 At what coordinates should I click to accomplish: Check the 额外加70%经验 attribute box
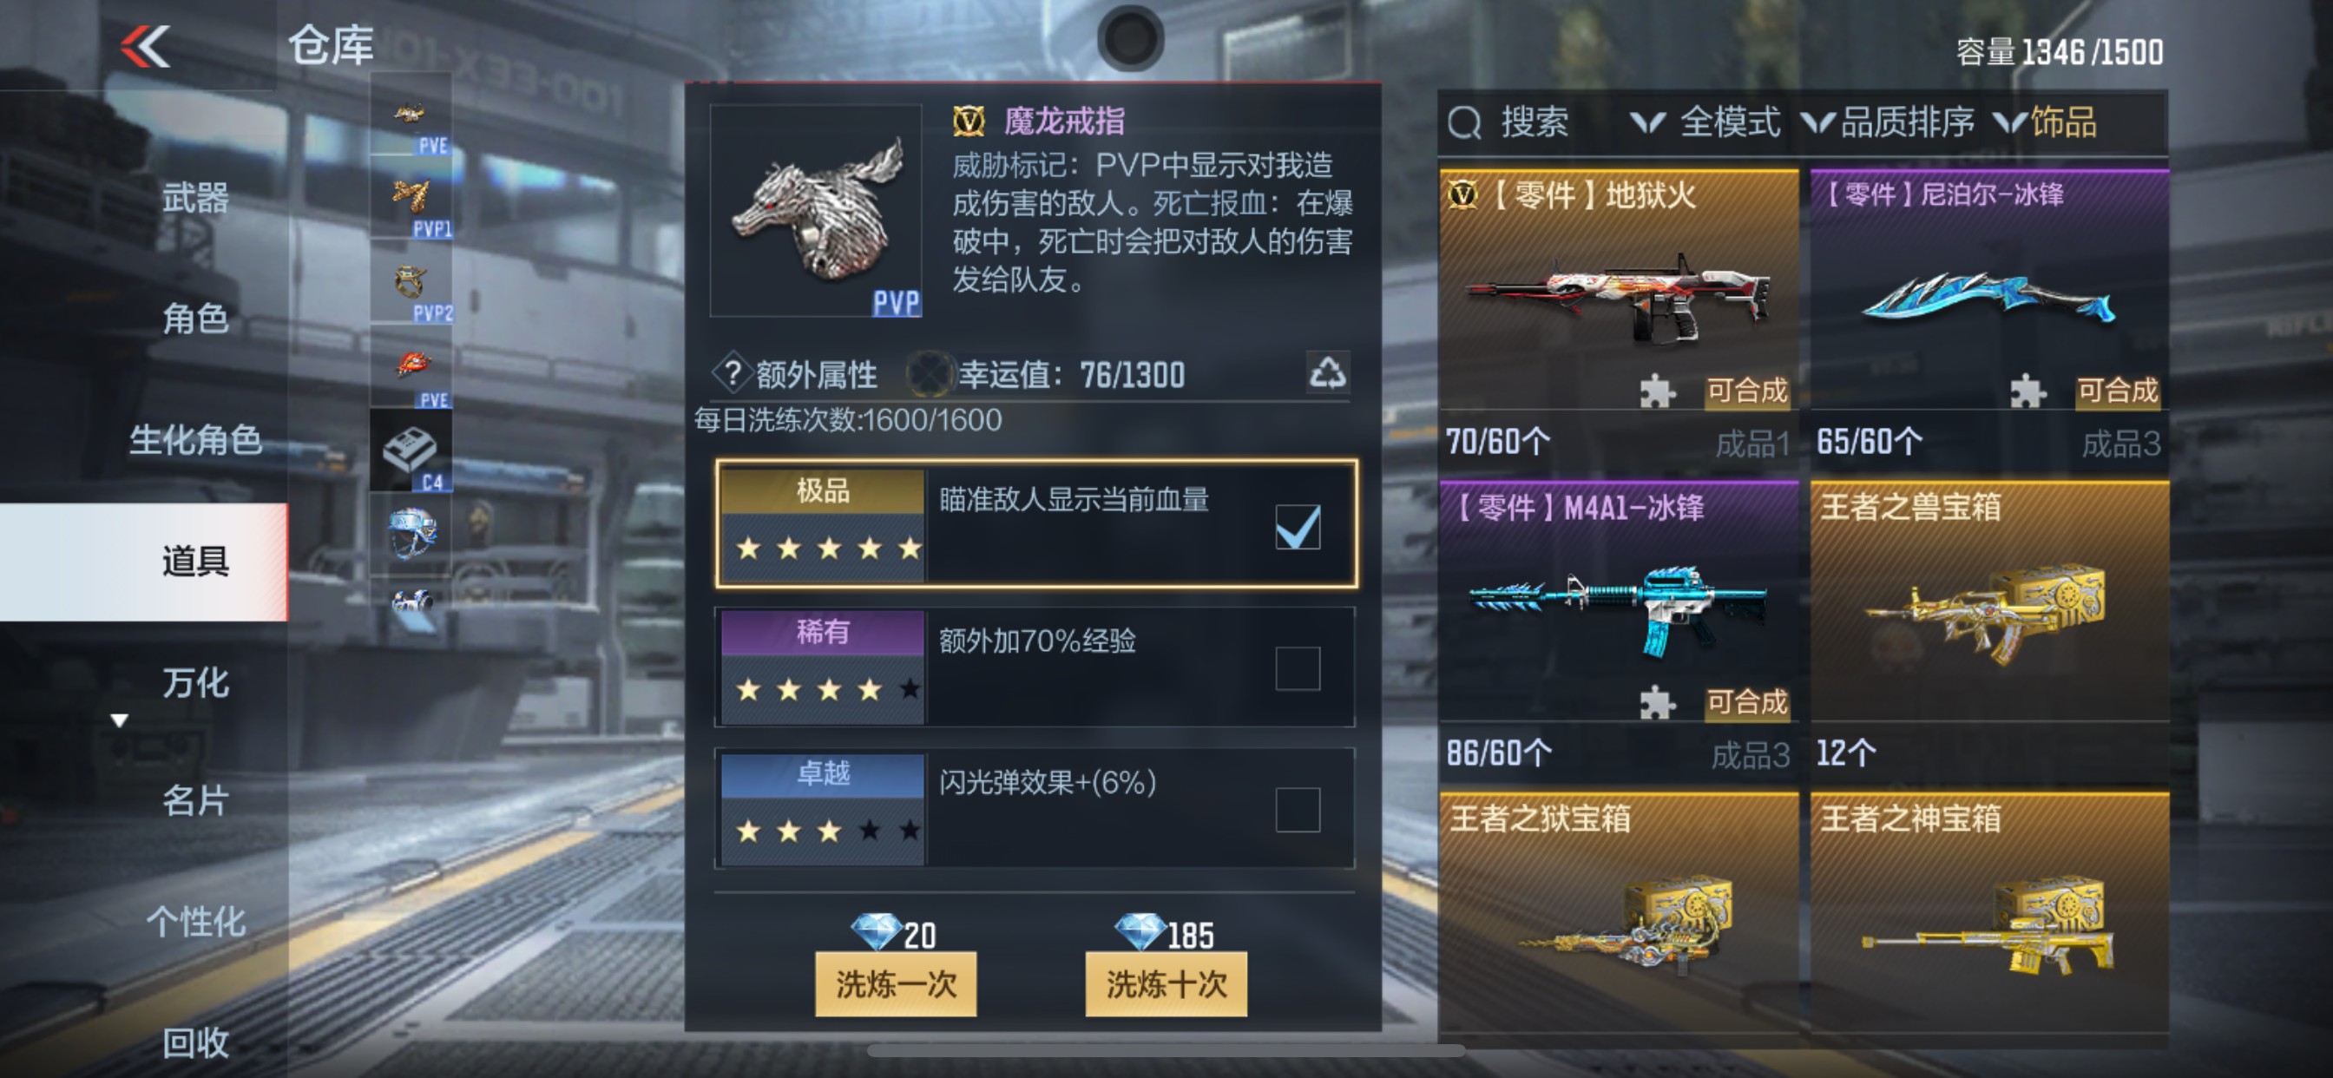(x=1297, y=667)
